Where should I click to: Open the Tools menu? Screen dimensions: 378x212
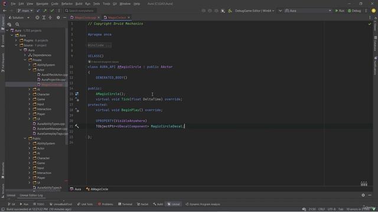pyautogui.click(x=106, y=4)
